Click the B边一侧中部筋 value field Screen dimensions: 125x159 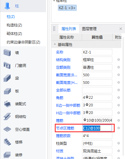pyautogui.click(x=97, y=105)
